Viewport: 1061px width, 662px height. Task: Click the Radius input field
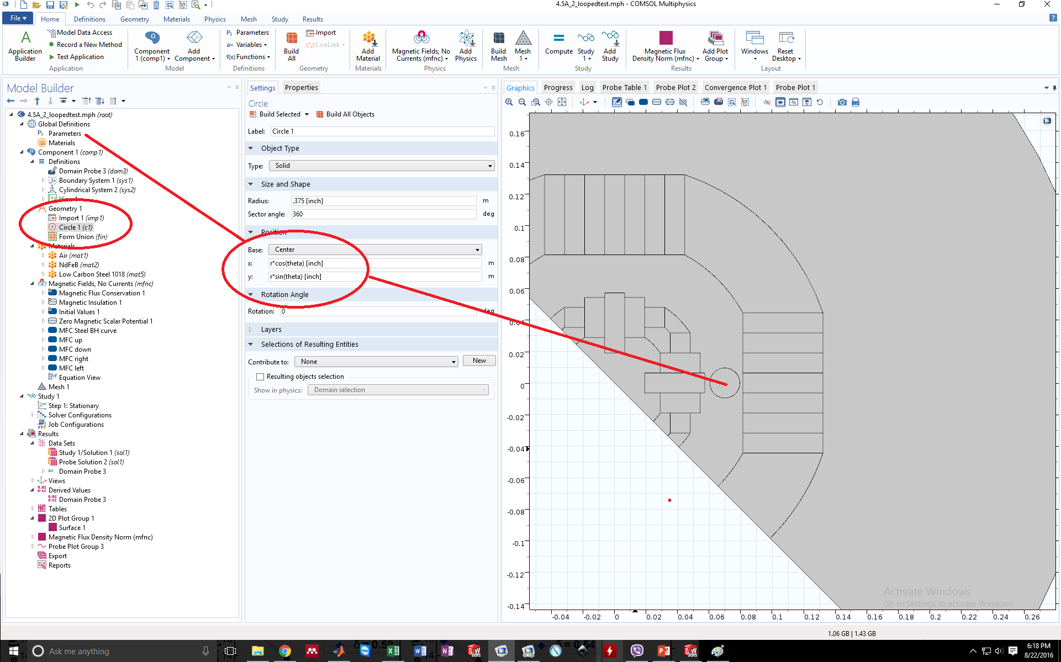pyautogui.click(x=383, y=201)
